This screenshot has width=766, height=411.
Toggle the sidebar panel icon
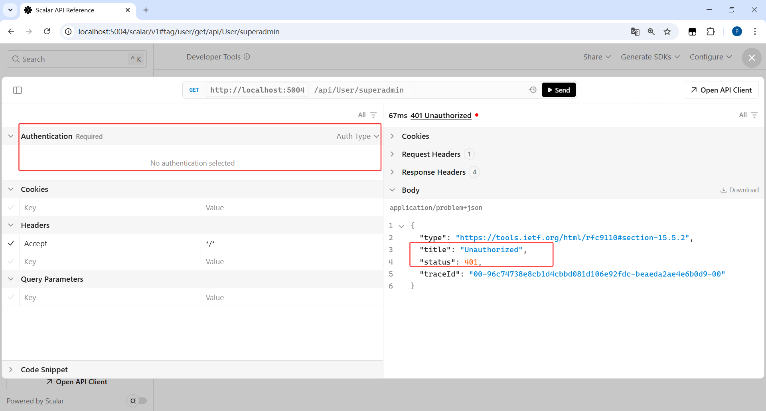click(x=18, y=90)
